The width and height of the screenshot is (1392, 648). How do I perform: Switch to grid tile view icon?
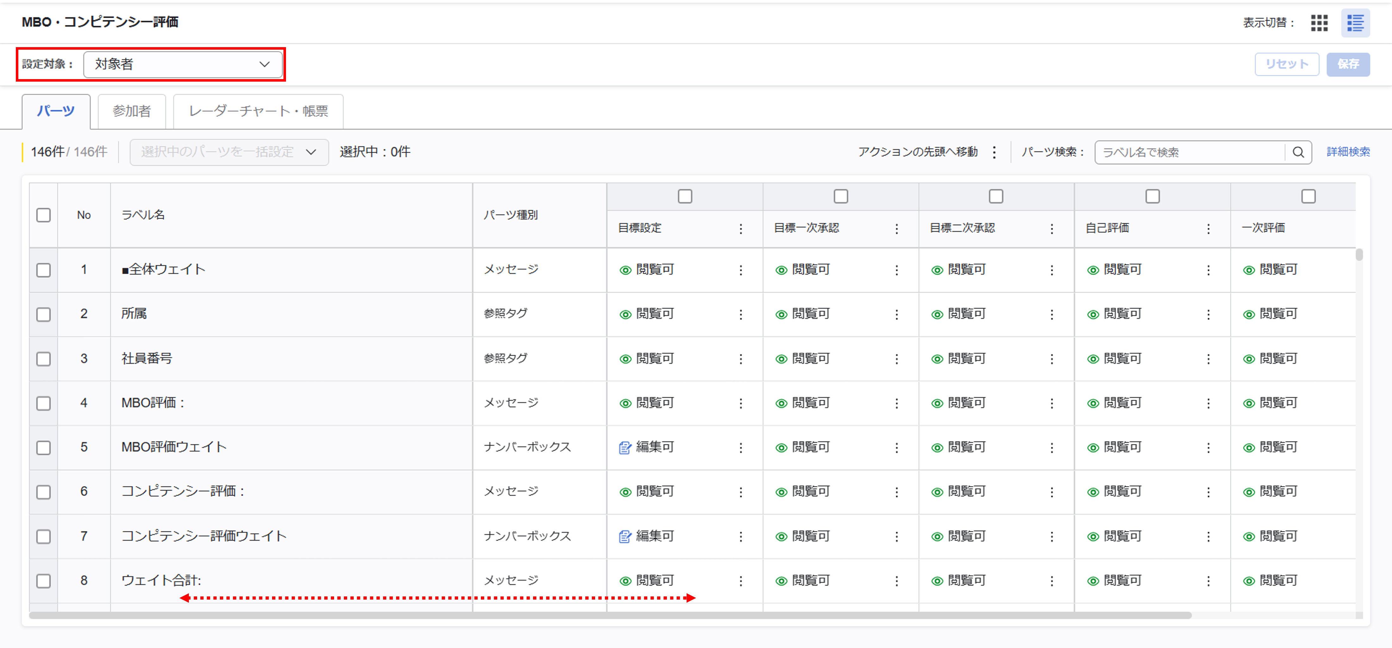tap(1319, 23)
